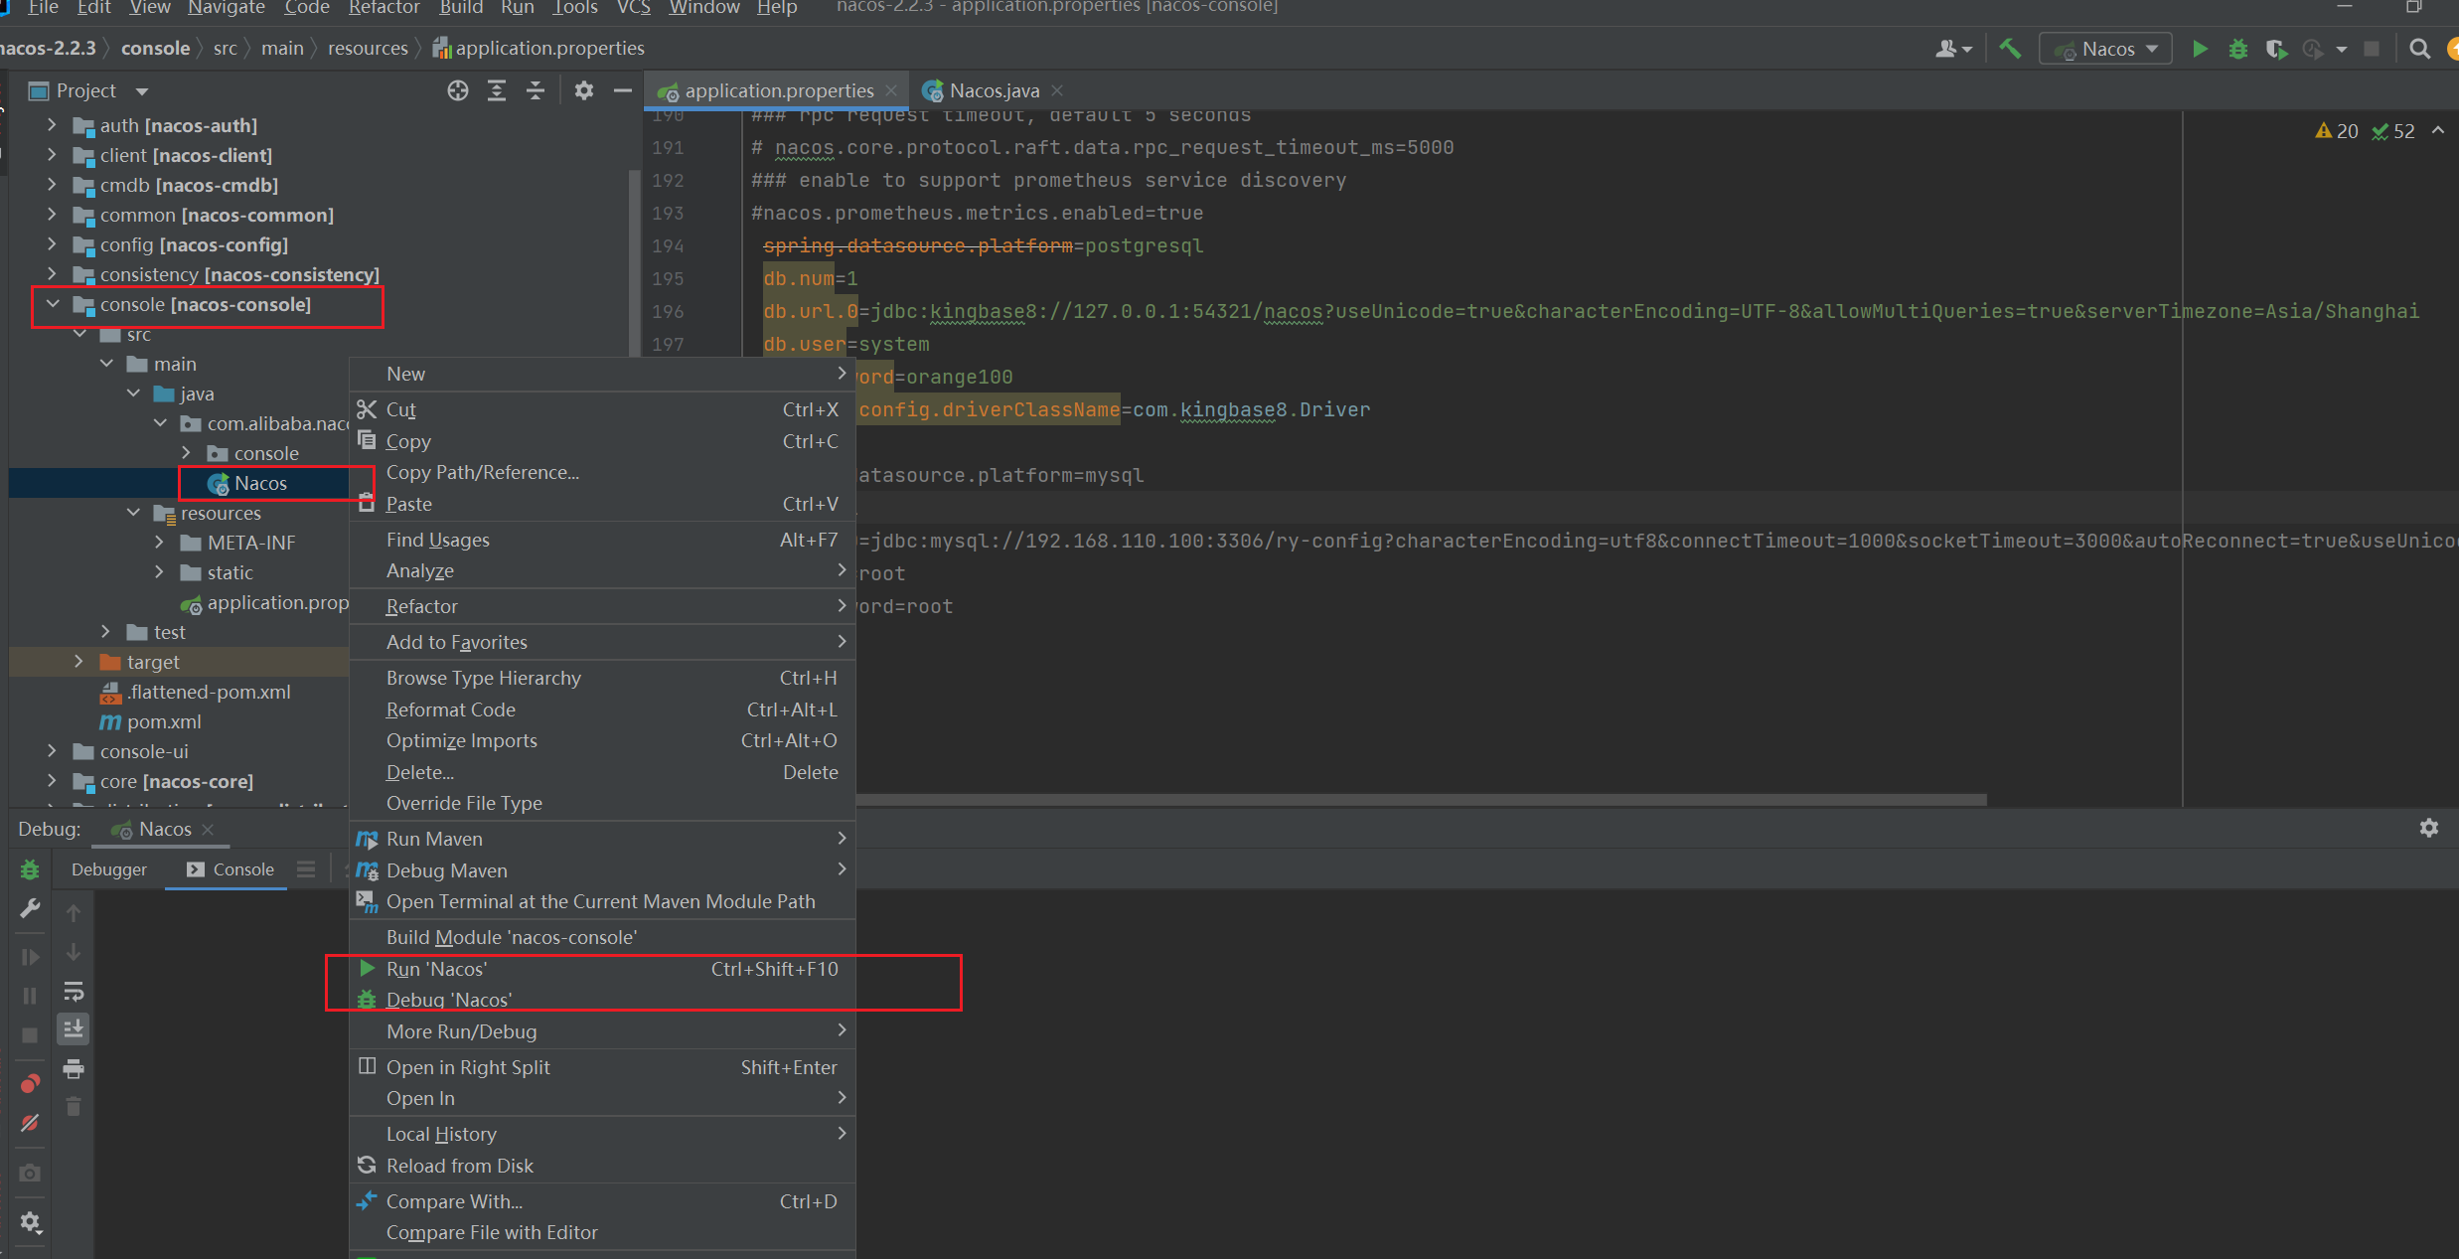Click Expand All in Project panel
Viewport: 2459px width, 1259px height.
pos(497,90)
